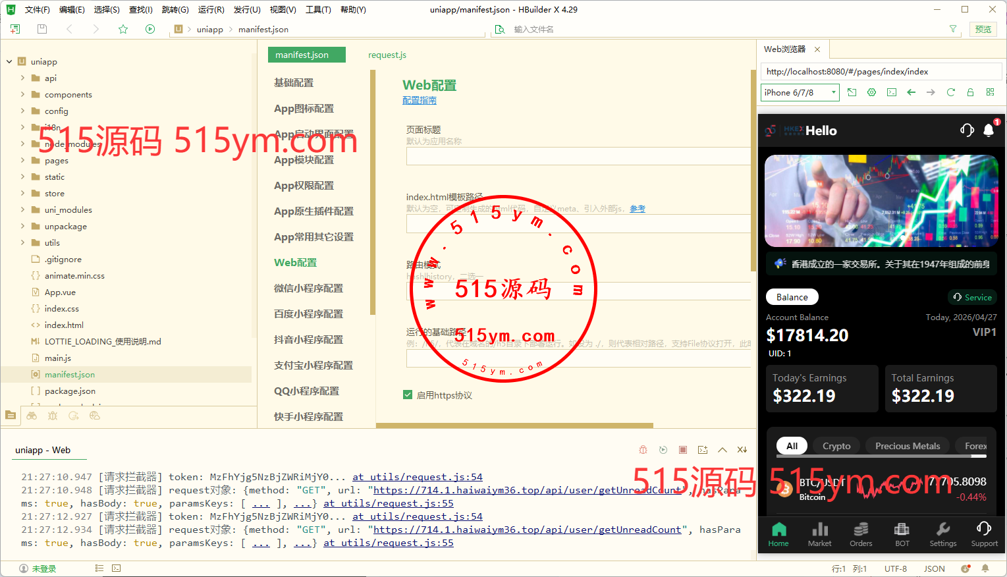The image size is (1007, 577).
Task: Click the save file icon in toolbar
Action: [x=42, y=29]
